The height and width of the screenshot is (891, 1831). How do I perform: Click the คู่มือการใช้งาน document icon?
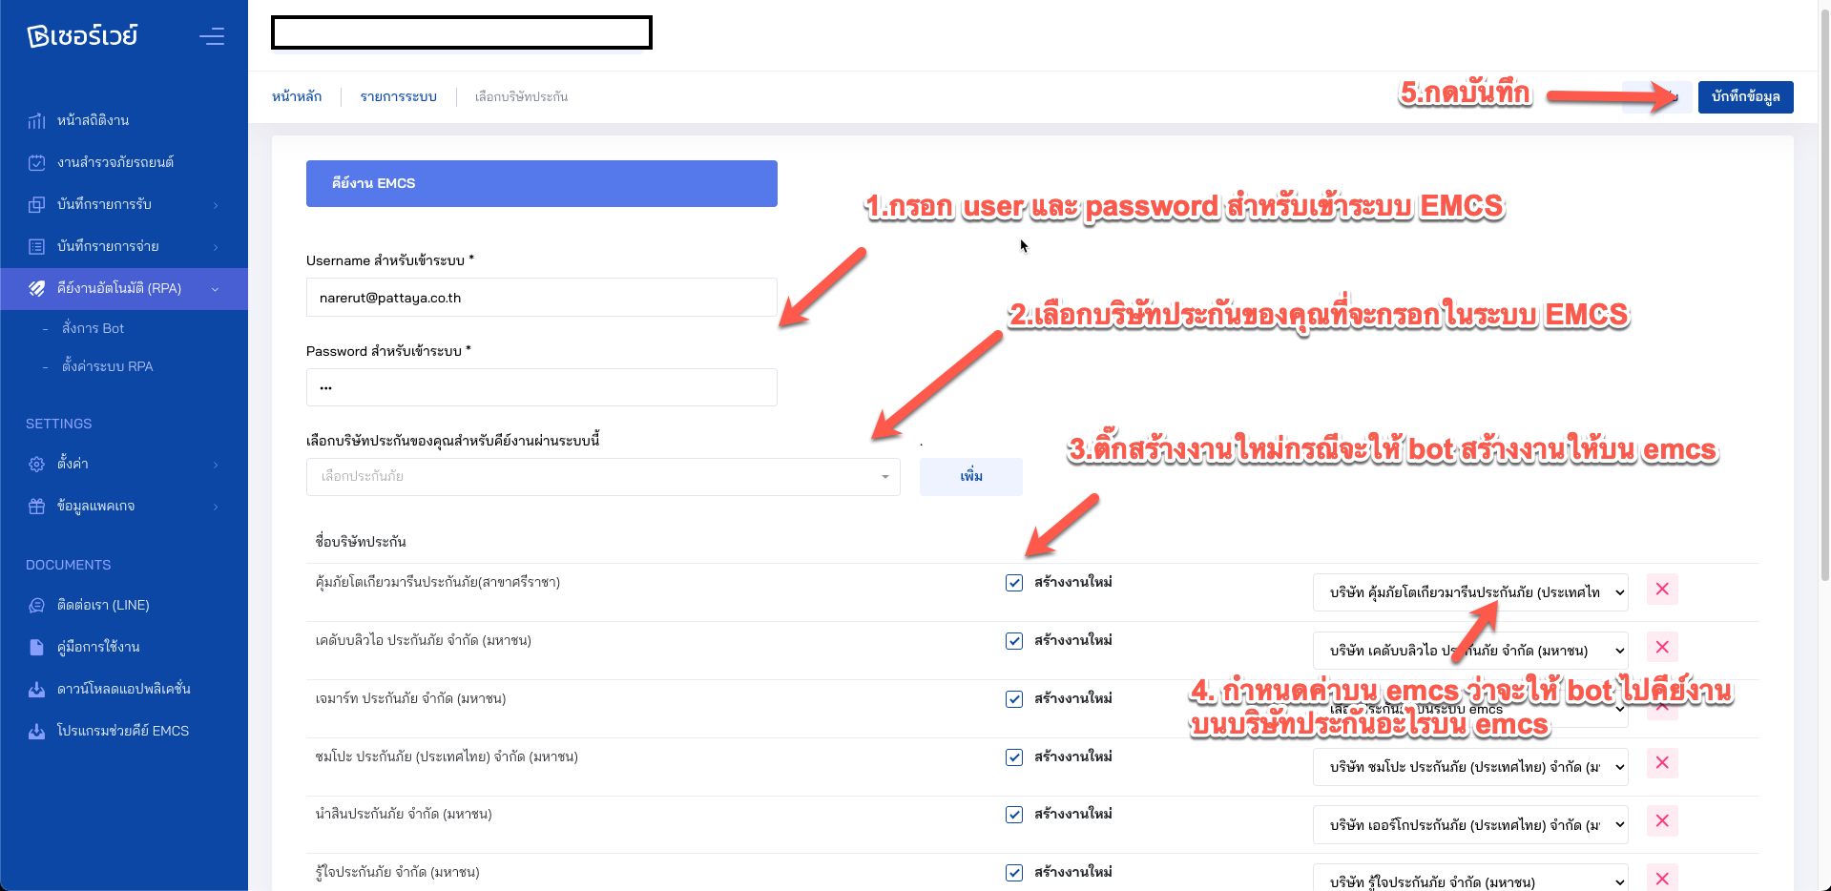point(36,648)
